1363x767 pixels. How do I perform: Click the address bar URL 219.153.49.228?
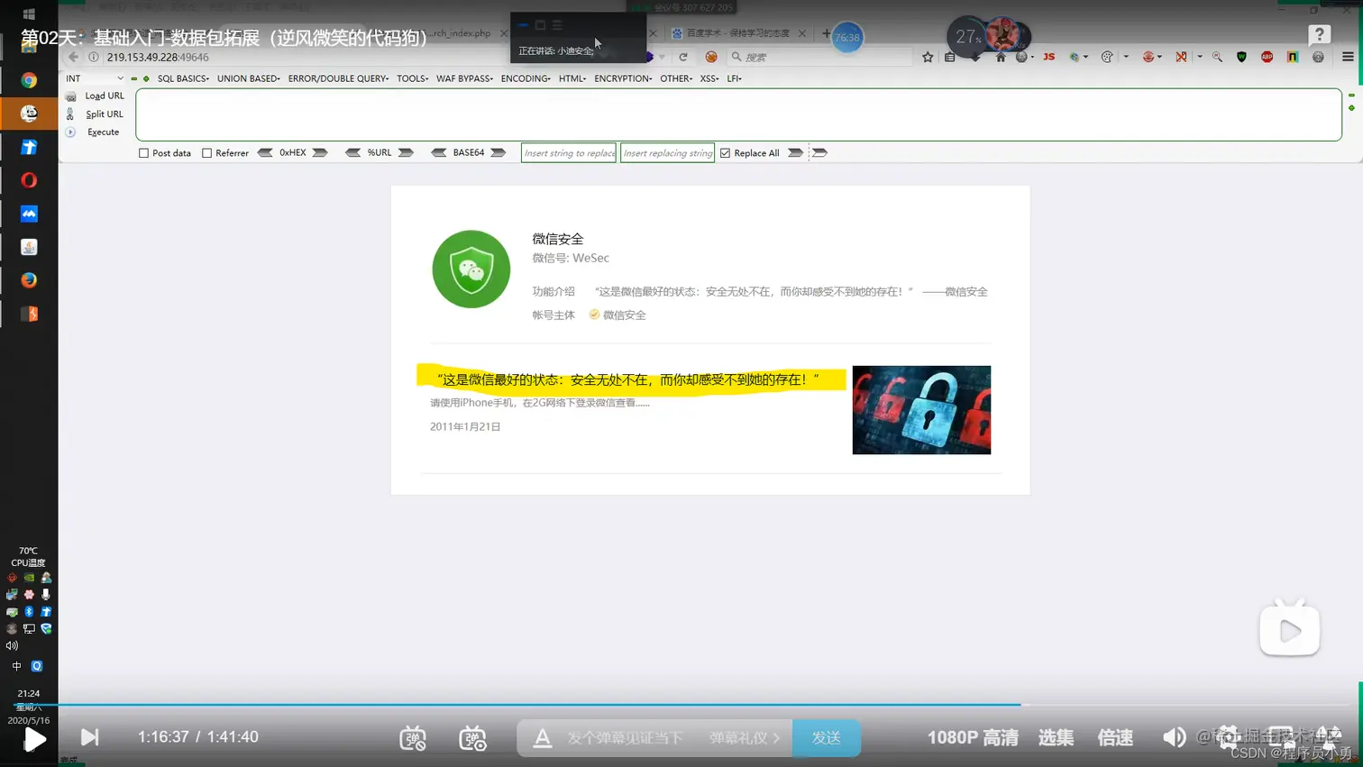point(158,57)
